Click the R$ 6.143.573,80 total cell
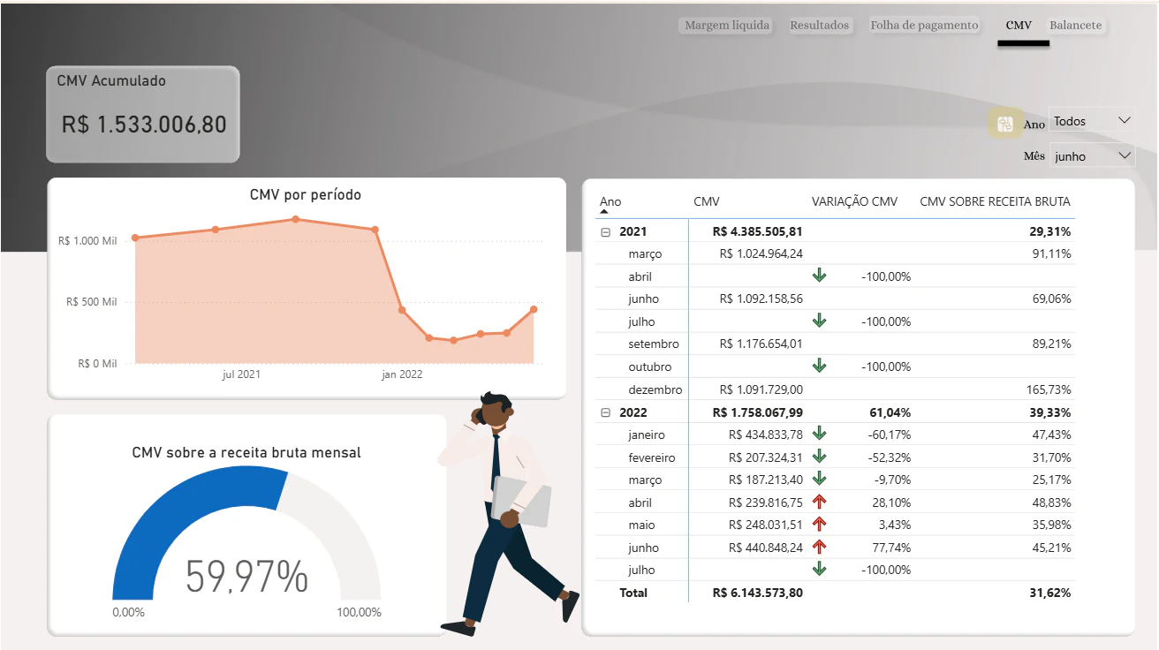The width and height of the screenshot is (1159, 650). (758, 593)
